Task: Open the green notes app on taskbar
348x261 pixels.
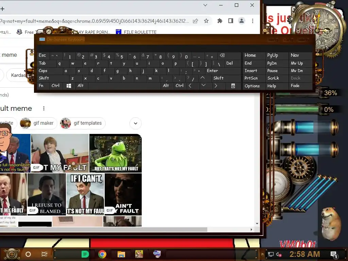Action: coord(85,254)
